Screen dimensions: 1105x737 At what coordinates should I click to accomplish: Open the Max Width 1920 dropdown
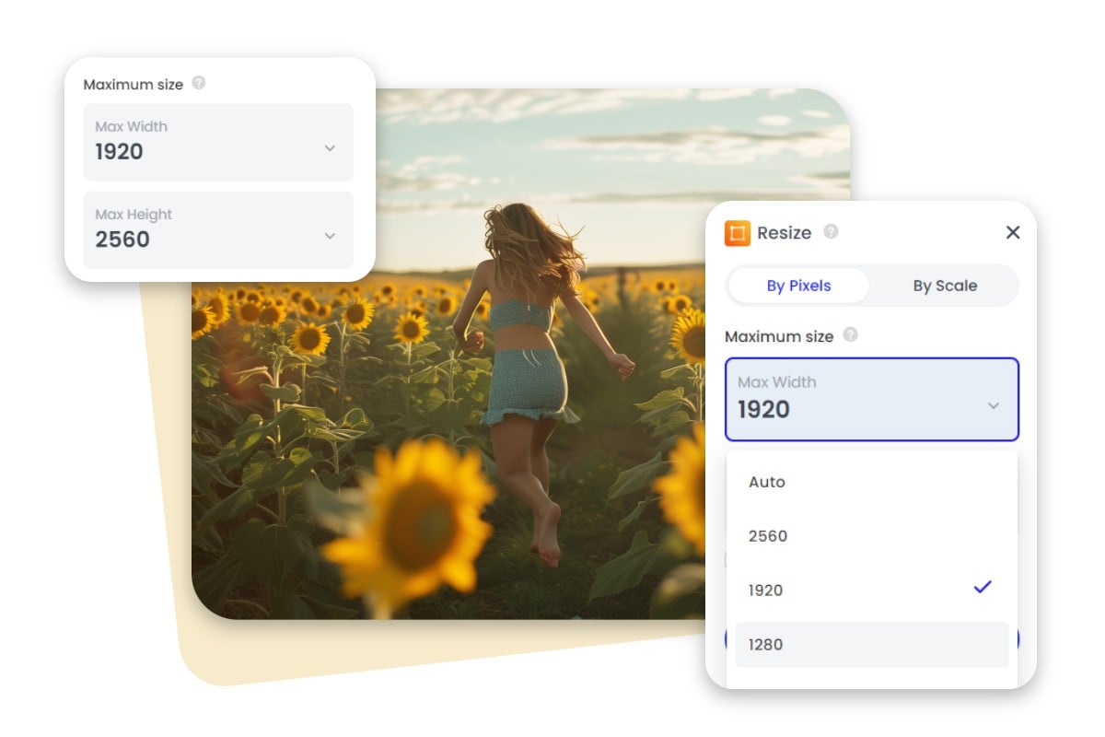(871, 399)
